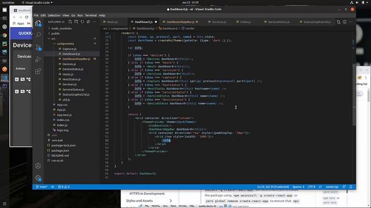The height and width of the screenshot is (208, 371).
Task: Click components breadcrumb segment
Action: (x=119, y=28)
